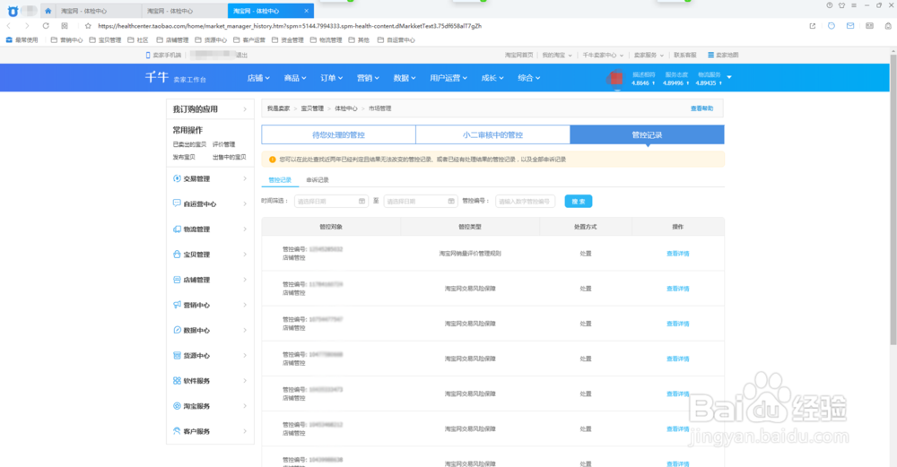
Task: Click the clock toolbar icon
Action: coord(832,26)
